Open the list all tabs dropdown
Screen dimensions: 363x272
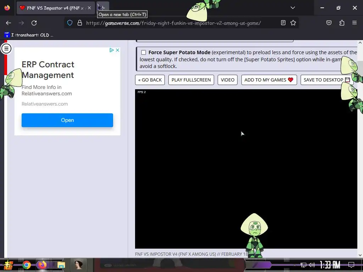[292, 8]
